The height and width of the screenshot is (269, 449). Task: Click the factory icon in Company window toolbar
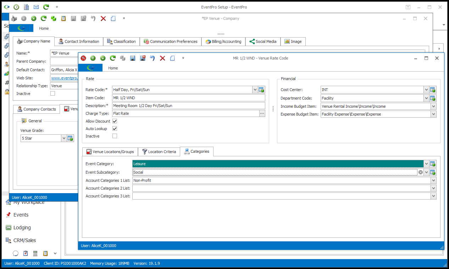(14, 18)
